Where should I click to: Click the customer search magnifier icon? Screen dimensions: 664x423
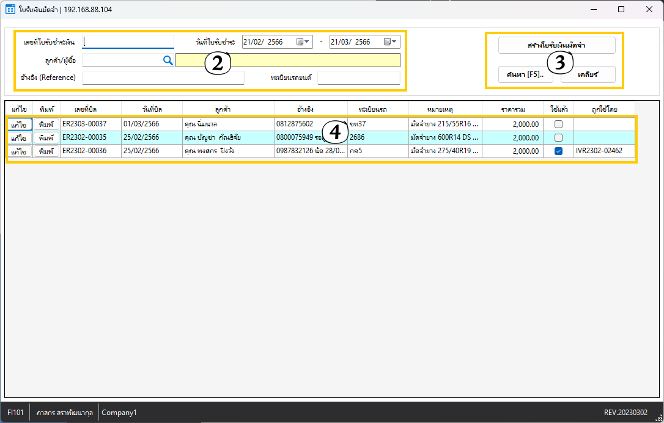click(x=168, y=60)
